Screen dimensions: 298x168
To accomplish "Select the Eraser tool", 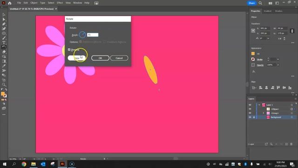I will tap(4, 52).
